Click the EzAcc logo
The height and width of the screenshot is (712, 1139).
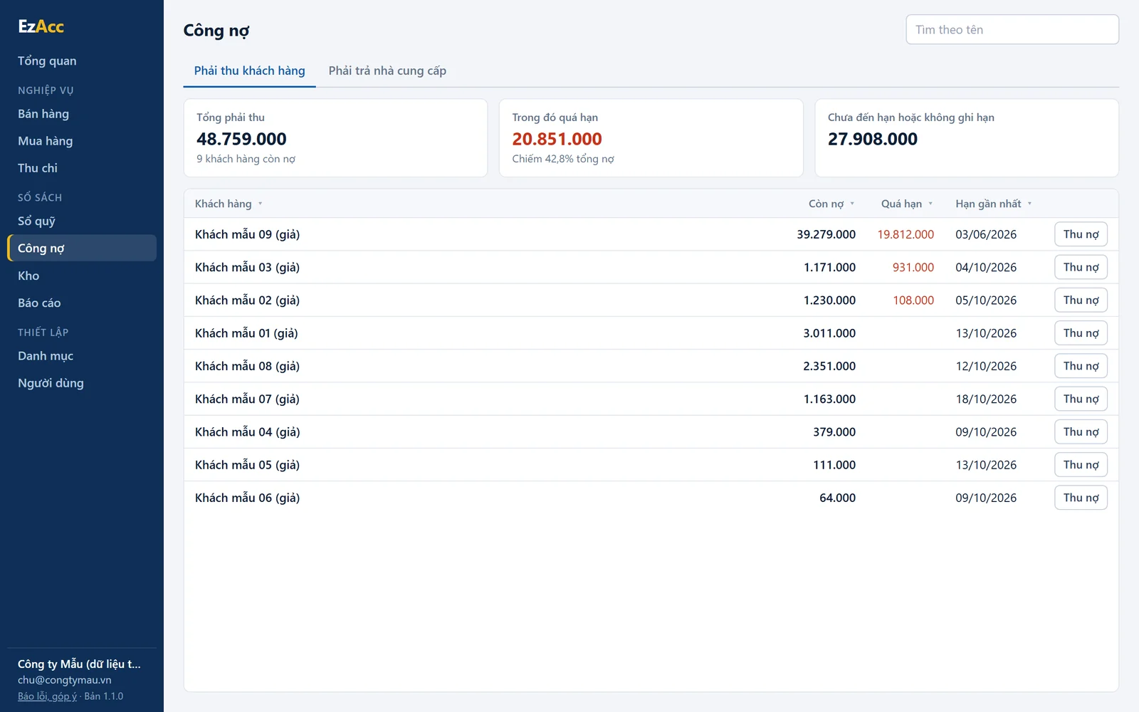click(41, 26)
